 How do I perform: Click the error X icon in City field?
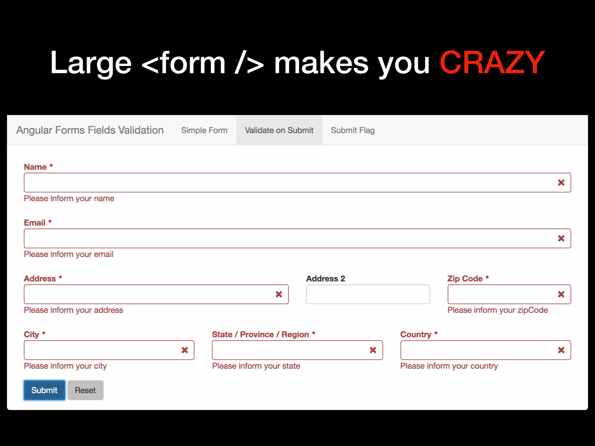[185, 350]
